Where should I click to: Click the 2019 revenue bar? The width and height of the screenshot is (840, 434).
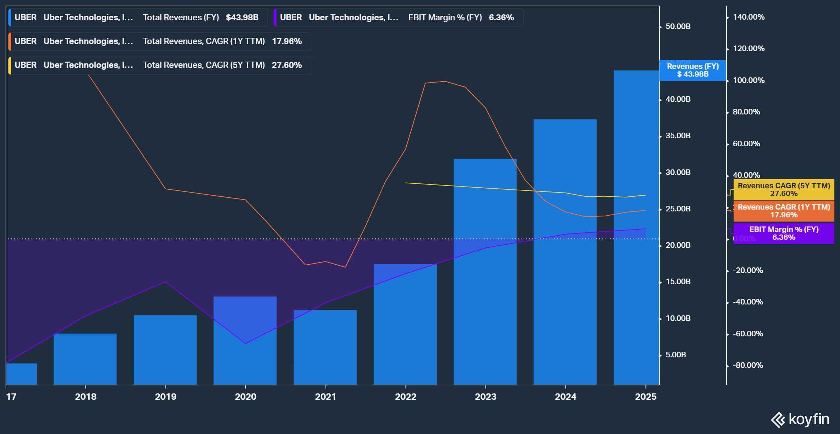pyautogui.click(x=165, y=350)
